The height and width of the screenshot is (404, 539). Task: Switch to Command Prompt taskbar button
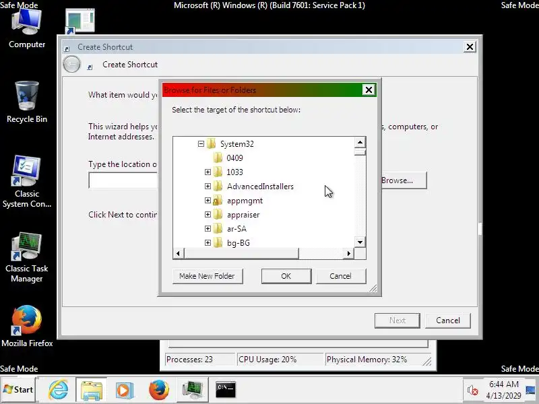[226, 390]
